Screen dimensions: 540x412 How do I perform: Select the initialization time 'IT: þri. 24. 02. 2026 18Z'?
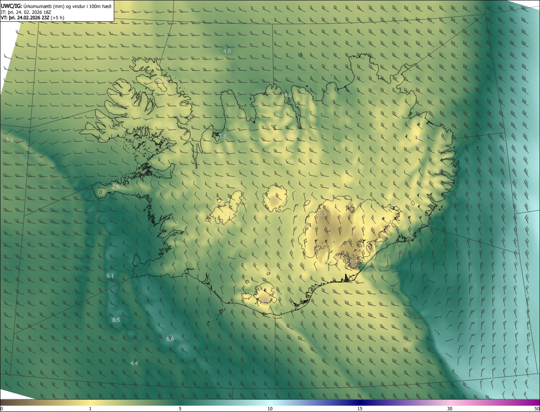(x=26, y=12)
